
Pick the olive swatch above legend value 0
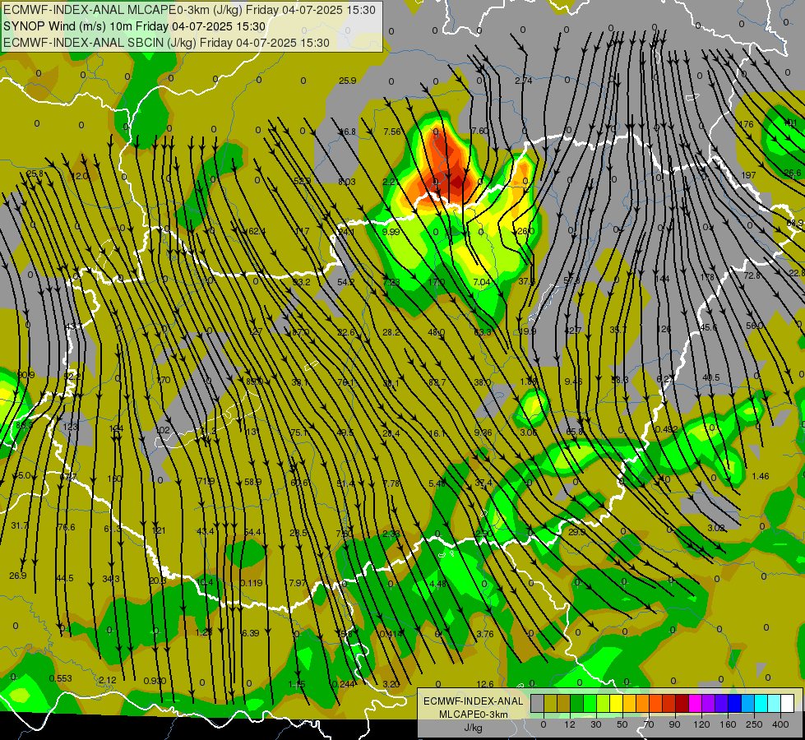click(x=550, y=703)
